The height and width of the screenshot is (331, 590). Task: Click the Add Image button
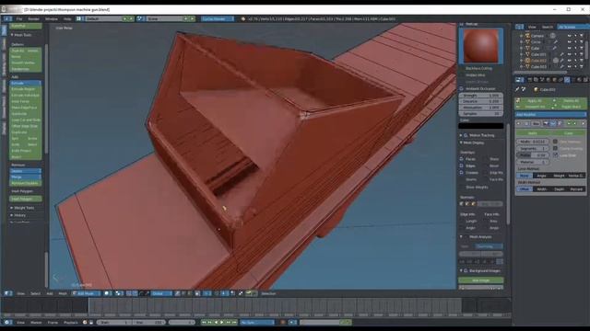pos(481,280)
